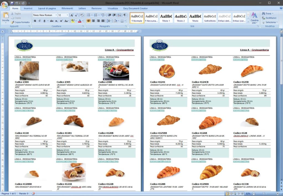Click the bulleted list icon

[89, 15]
